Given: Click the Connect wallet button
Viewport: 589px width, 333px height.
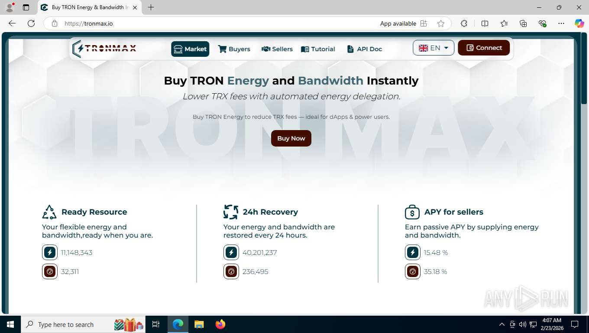Looking at the screenshot, I should (x=484, y=48).
